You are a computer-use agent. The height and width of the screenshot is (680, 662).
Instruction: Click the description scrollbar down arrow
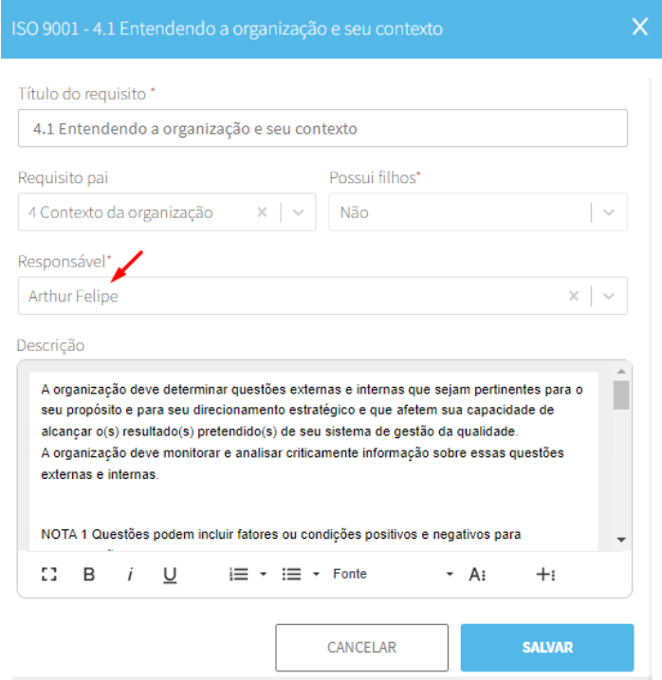(621, 540)
